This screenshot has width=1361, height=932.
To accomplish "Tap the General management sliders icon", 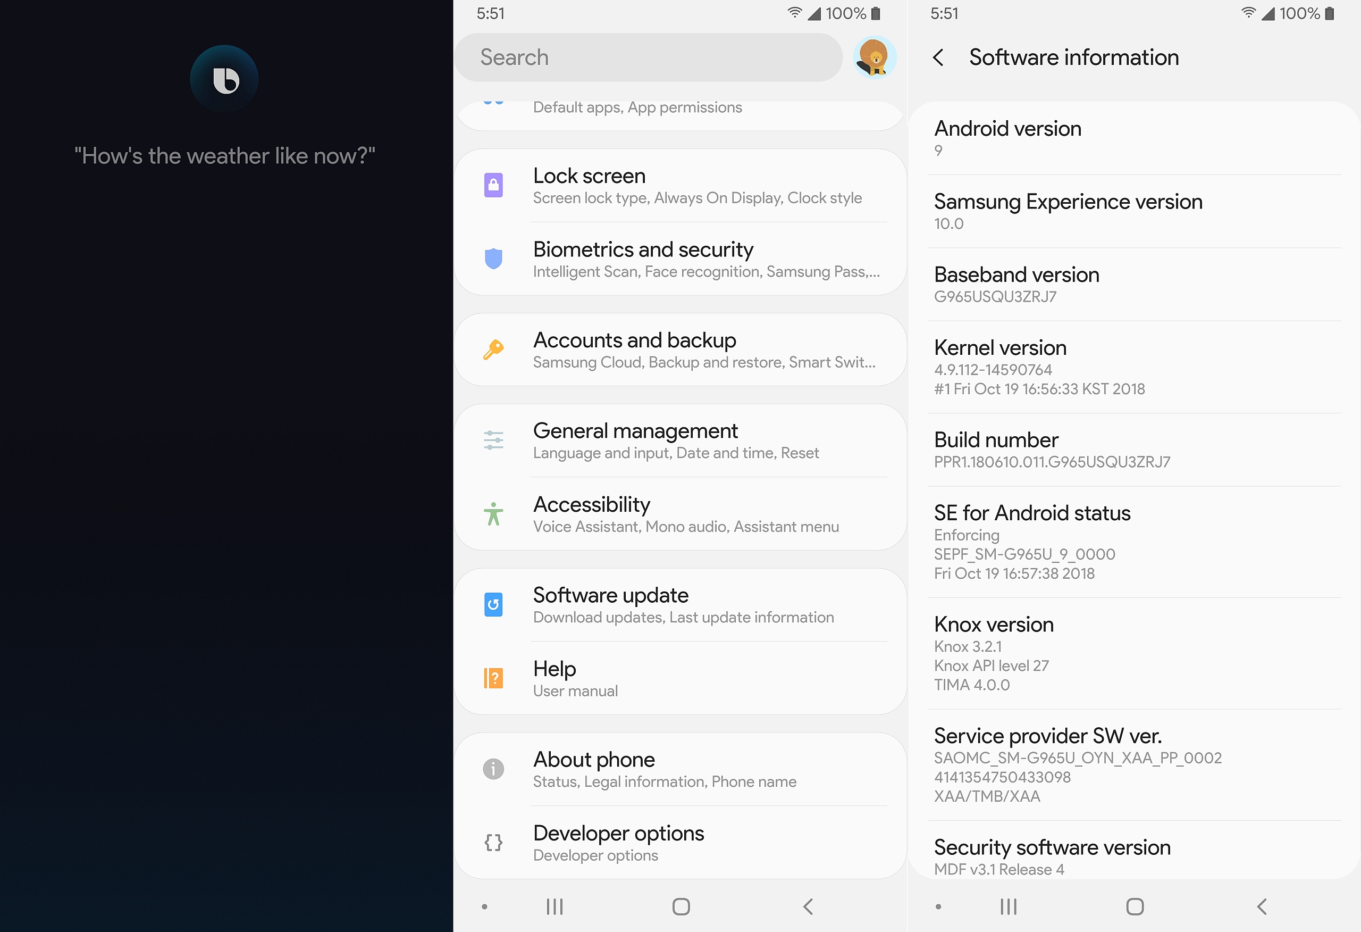I will click(x=494, y=440).
